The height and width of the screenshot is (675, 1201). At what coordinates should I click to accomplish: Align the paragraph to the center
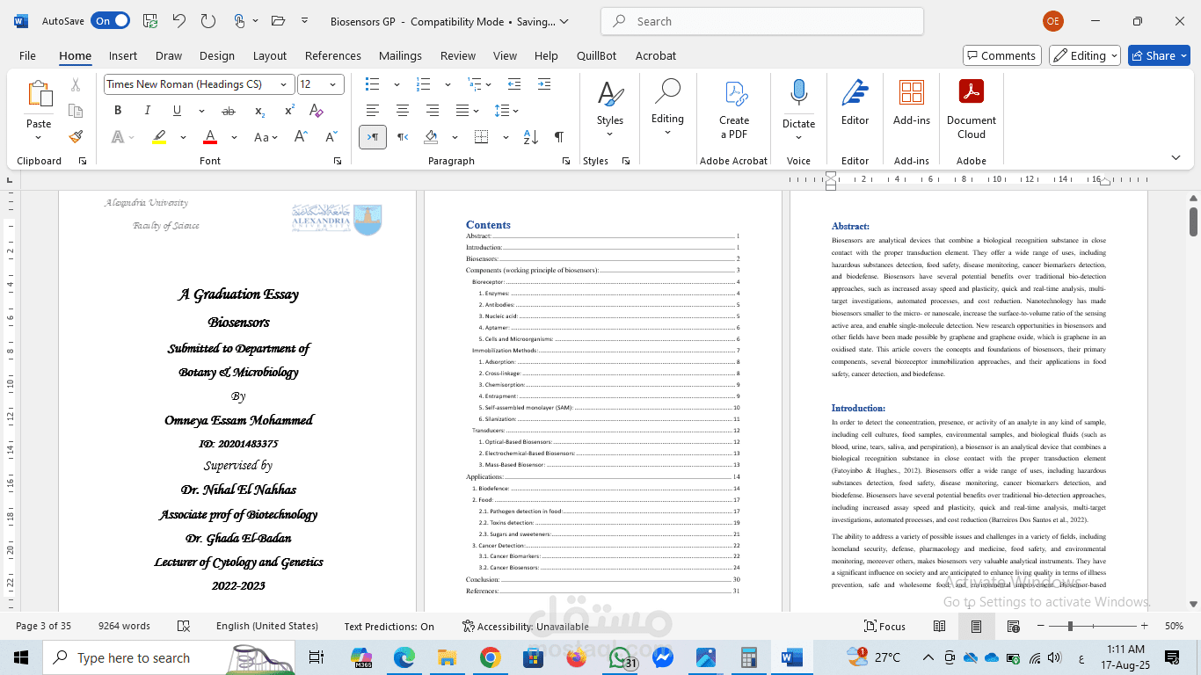pos(403,111)
